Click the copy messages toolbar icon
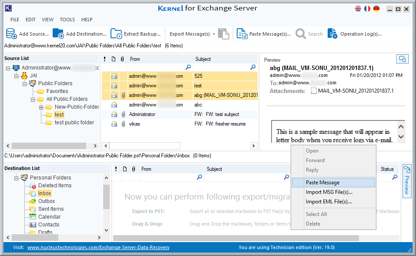416x256 pixels. pos(224,33)
